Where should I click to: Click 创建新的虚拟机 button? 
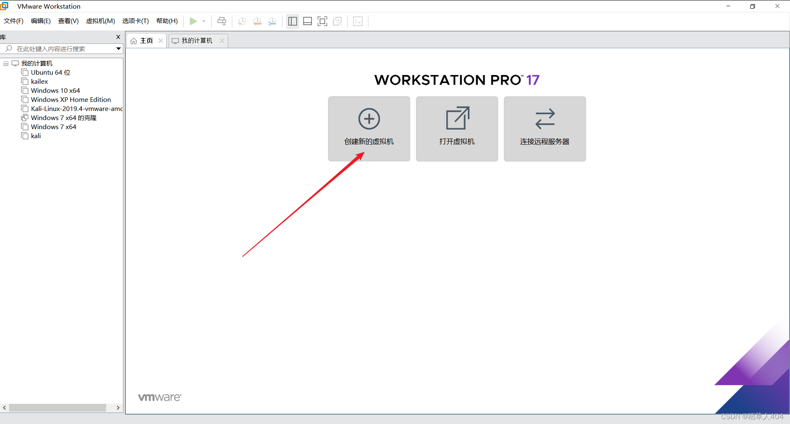pos(369,129)
